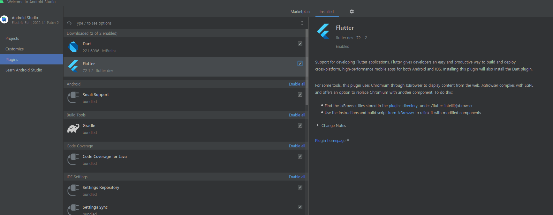Click the Smali Support plug icon
Viewport: 553px width, 215px height.
click(73, 98)
